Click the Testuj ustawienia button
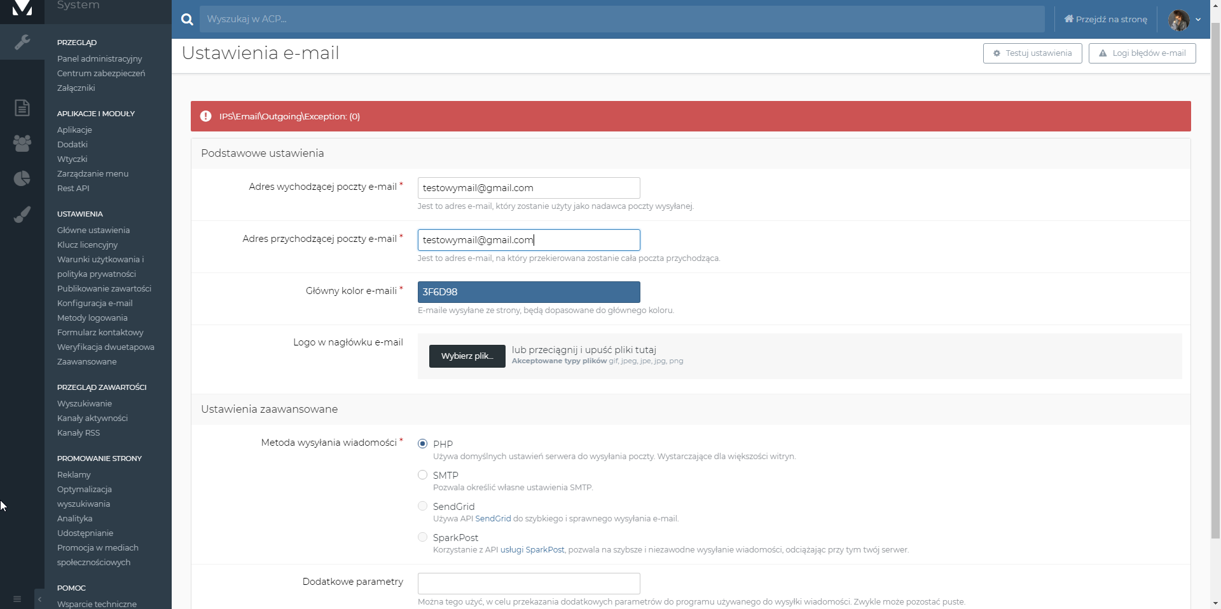The image size is (1221, 609). pyautogui.click(x=1031, y=53)
